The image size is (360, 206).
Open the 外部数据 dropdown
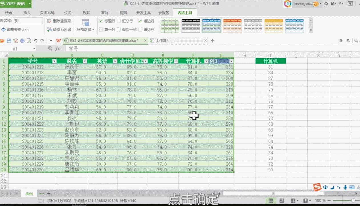(x=85, y=29)
